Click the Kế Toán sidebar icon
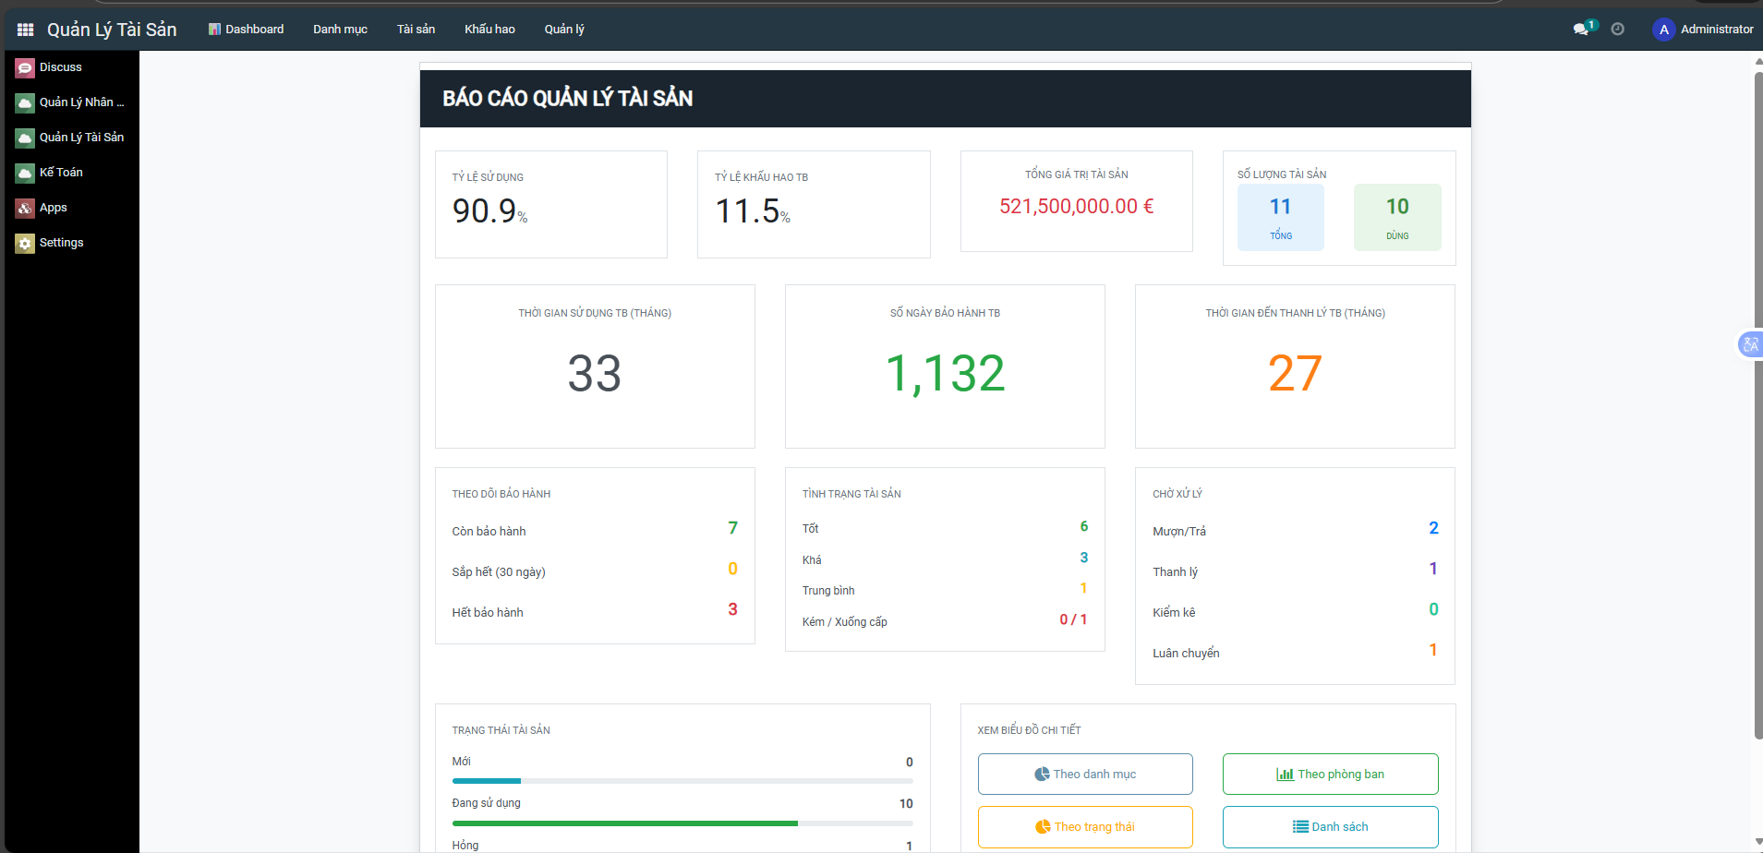 pyautogui.click(x=25, y=173)
